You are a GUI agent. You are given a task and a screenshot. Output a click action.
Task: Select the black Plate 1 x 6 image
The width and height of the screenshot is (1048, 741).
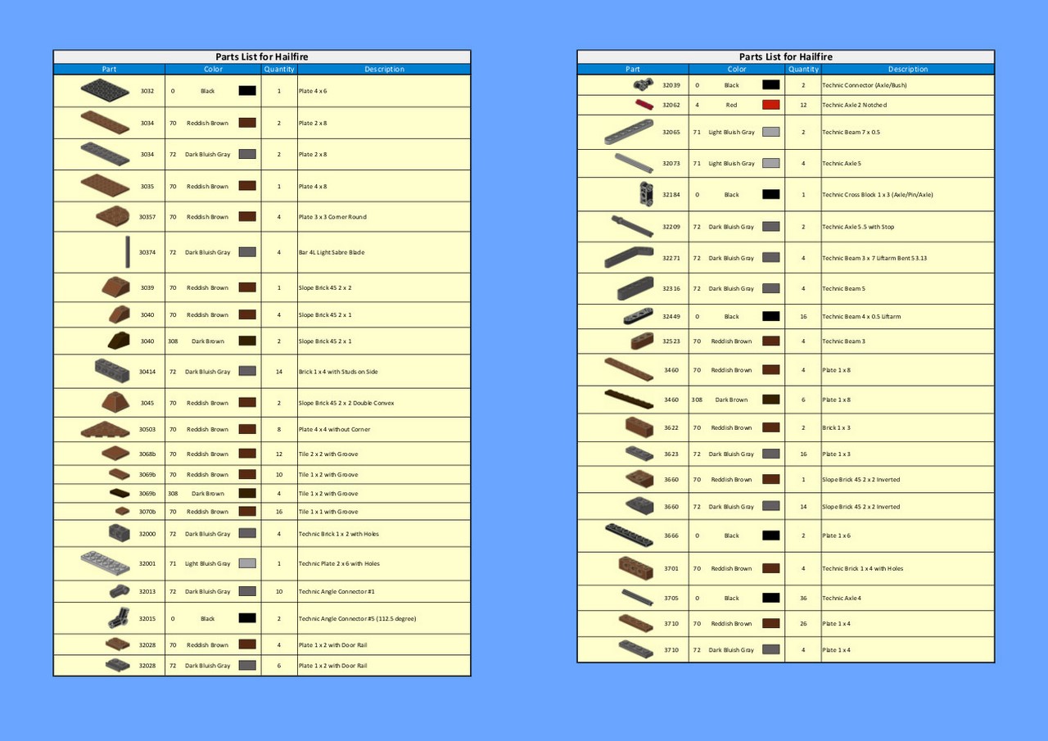coord(629,535)
